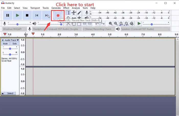Pause playback with the Pause button

click(8, 15)
